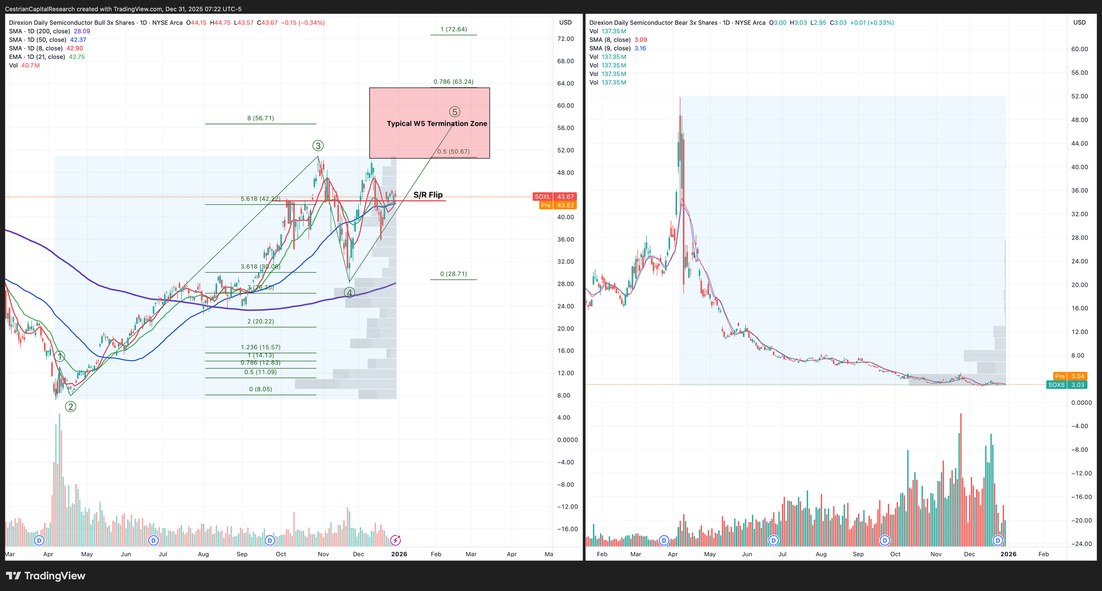1102x591 pixels.
Task: Click the S/R Flip text annotation
Action: [428, 195]
